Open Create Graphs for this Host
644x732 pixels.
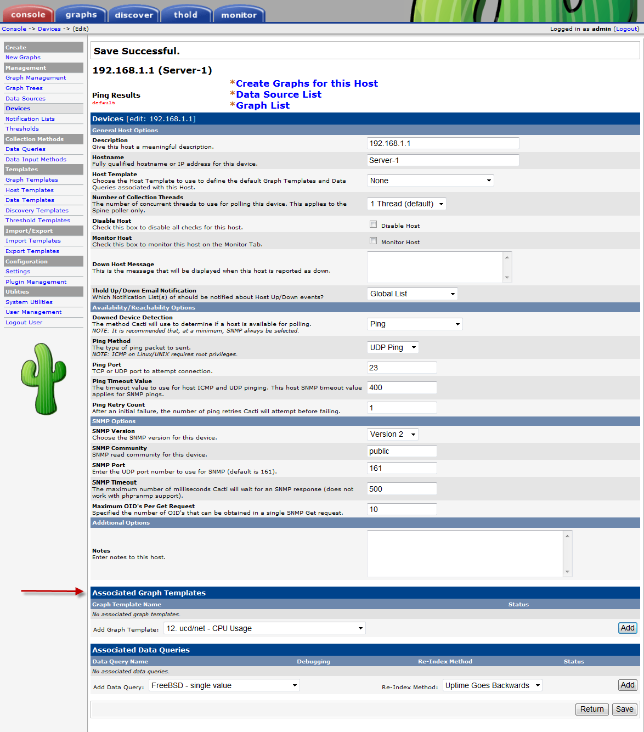coord(307,83)
